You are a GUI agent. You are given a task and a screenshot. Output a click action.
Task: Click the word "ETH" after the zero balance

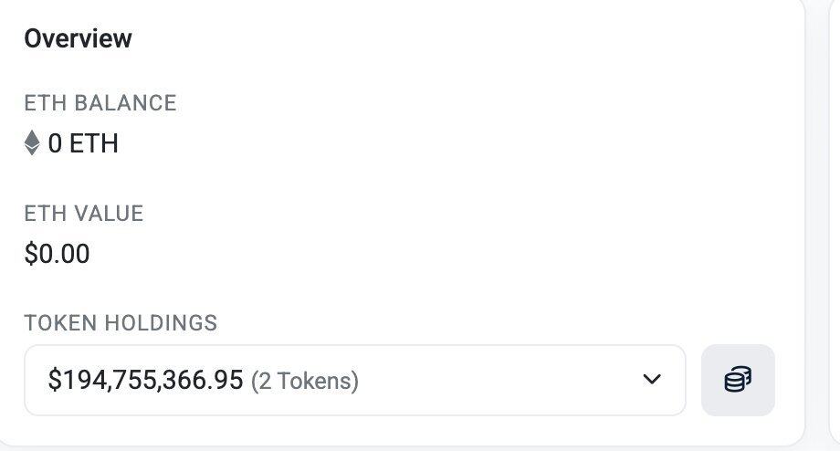point(94,143)
